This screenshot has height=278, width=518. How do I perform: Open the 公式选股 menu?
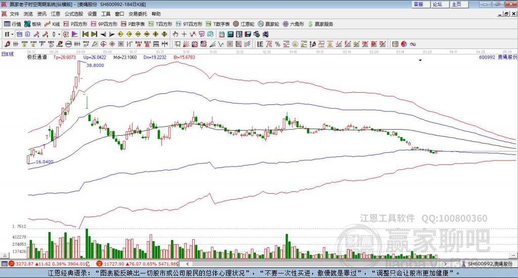[x=74, y=14]
